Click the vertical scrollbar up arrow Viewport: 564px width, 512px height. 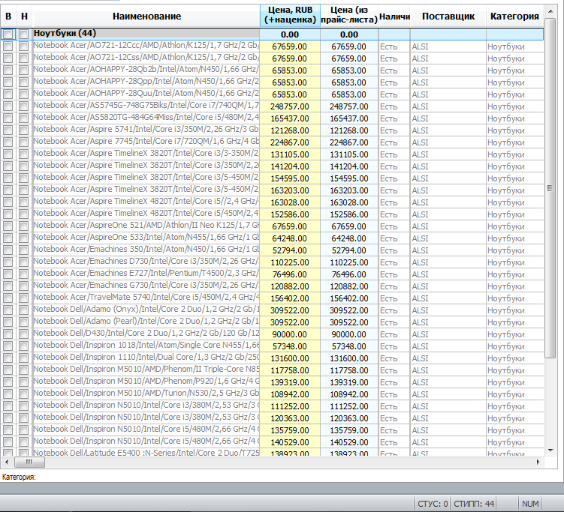[x=550, y=11]
